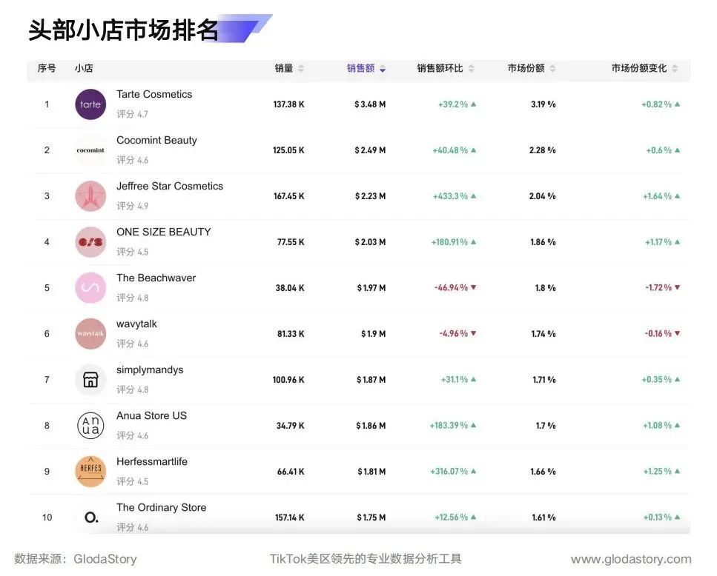Image resolution: width=717 pixels, height=576 pixels.
Task: Sort by 市场份额 column arrows
Action: [x=553, y=68]
